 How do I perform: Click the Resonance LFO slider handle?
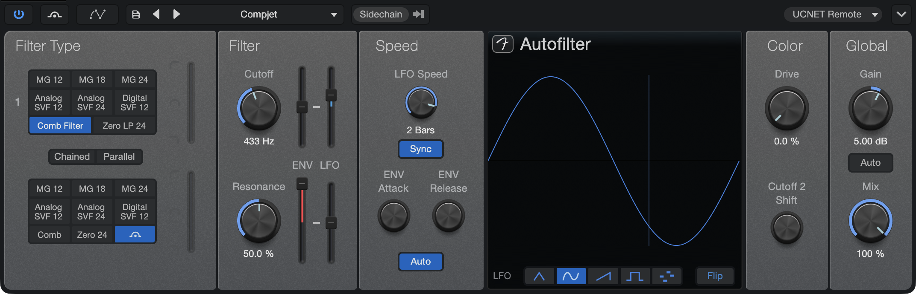pos(331,223)
